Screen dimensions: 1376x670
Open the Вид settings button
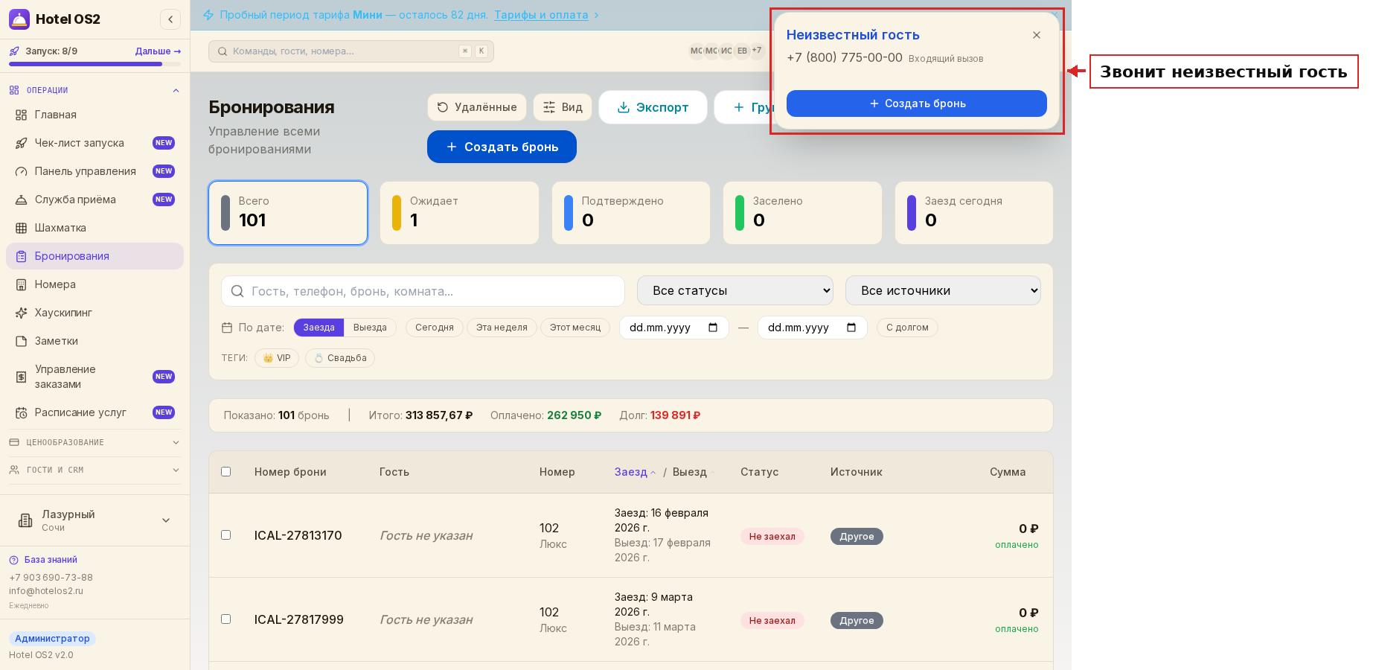click(x=563, y=107)
